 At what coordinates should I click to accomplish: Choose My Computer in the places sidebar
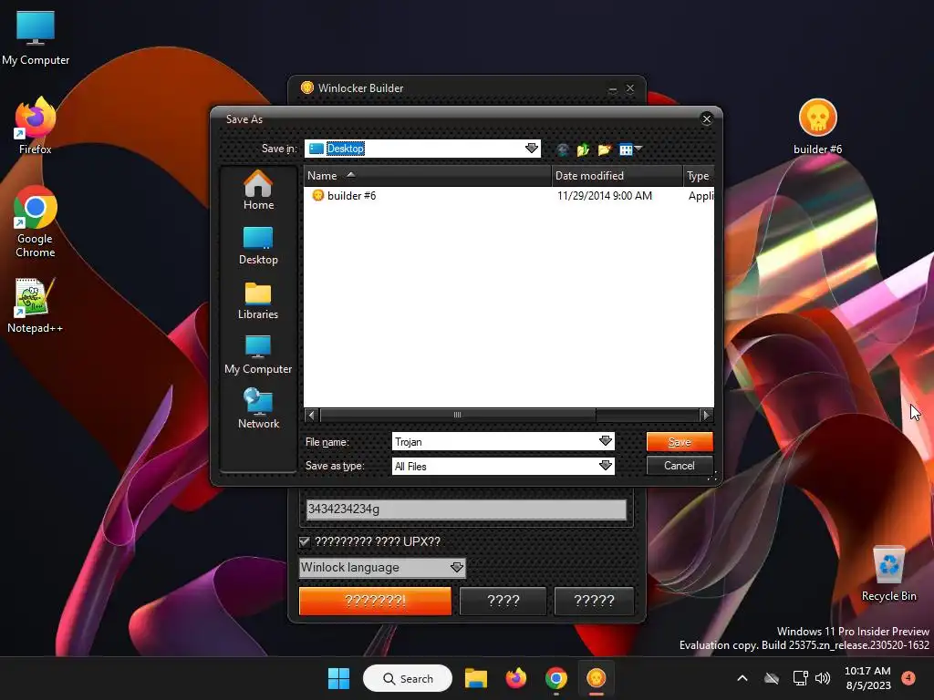(258, 355)
